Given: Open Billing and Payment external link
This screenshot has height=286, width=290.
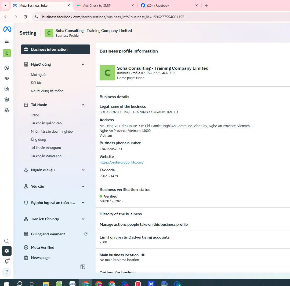Looking at the screenshot, I should pyautogui.click(x=86, y=234).
